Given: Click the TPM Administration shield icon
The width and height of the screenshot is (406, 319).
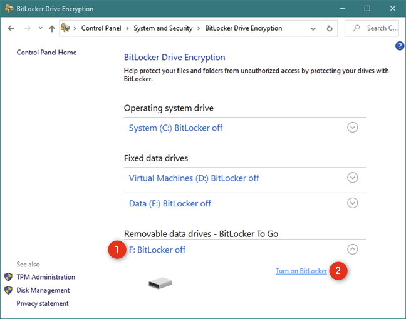Looking at the screenshot, I should click(x=9, y=277).
